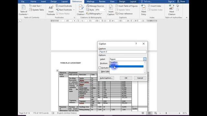Switch to Web Layout view
207x116 pixels.
tap(156, 113)
